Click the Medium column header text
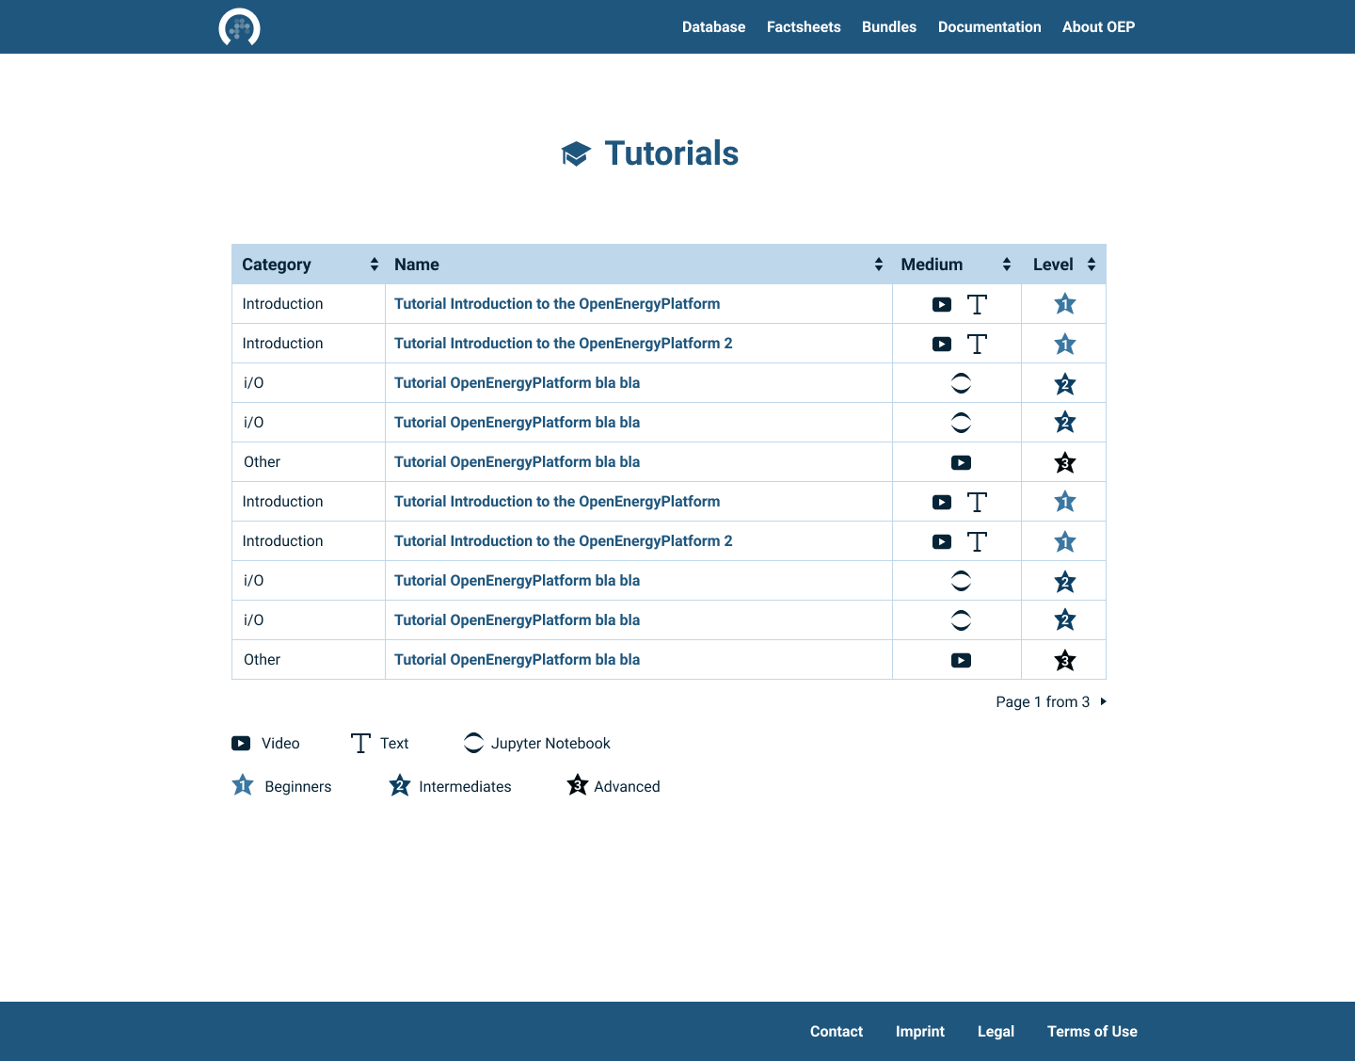The width and height of the screenshot is (1355, 1061). (x=932, y=265)
